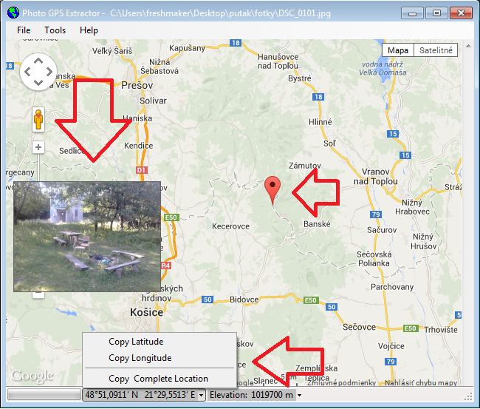This screenshot has width=480, height=409.
Task: Click the Vranov nad Topľou label
Action: 376,177
